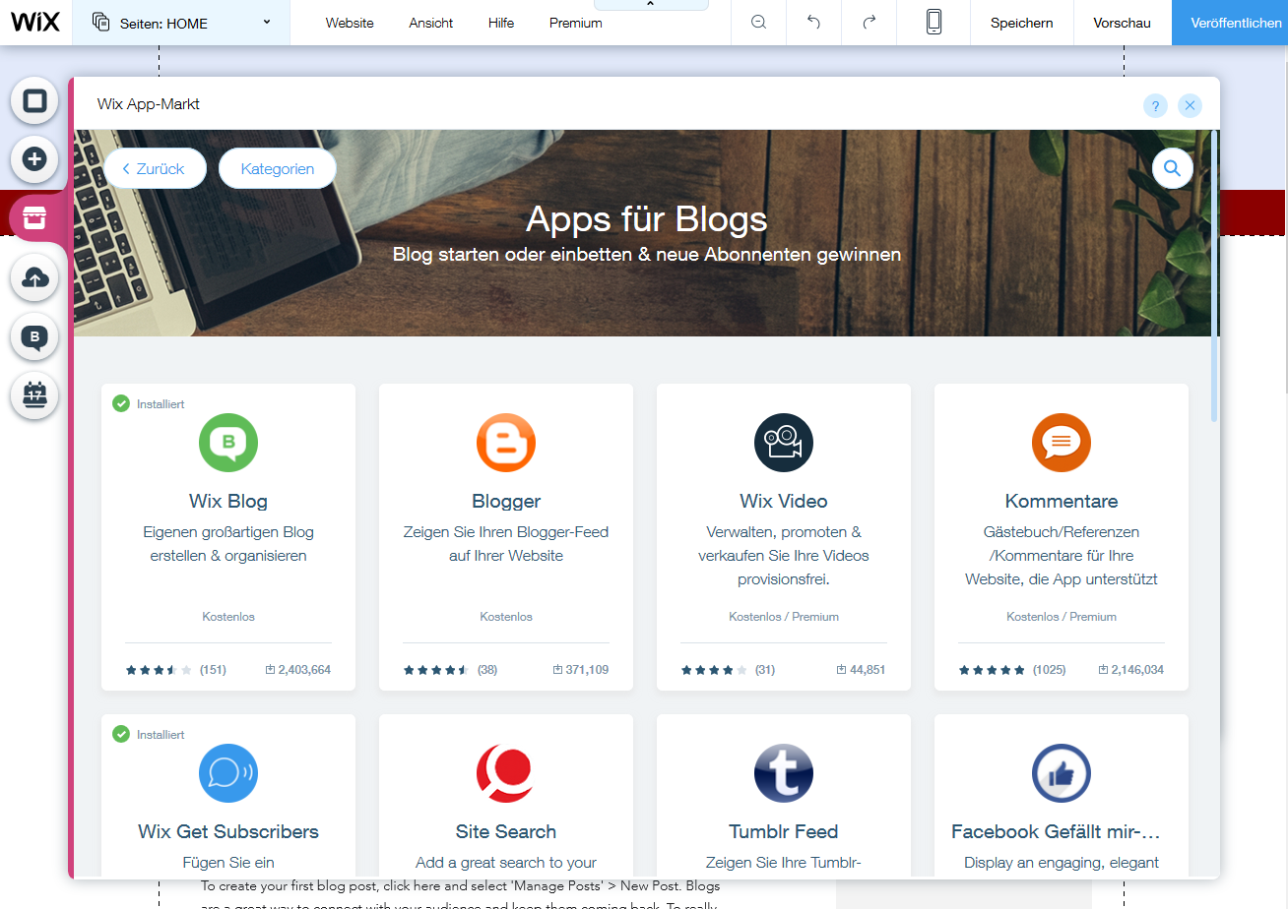Open the Premium menu
1288x909 pixels.
click(x=576, y=23)
